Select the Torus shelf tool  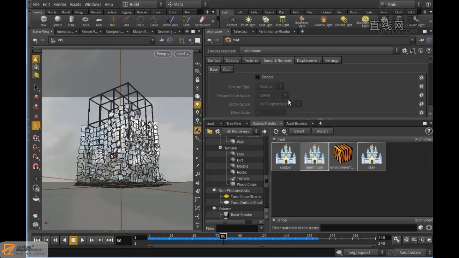tap(85, 21)
